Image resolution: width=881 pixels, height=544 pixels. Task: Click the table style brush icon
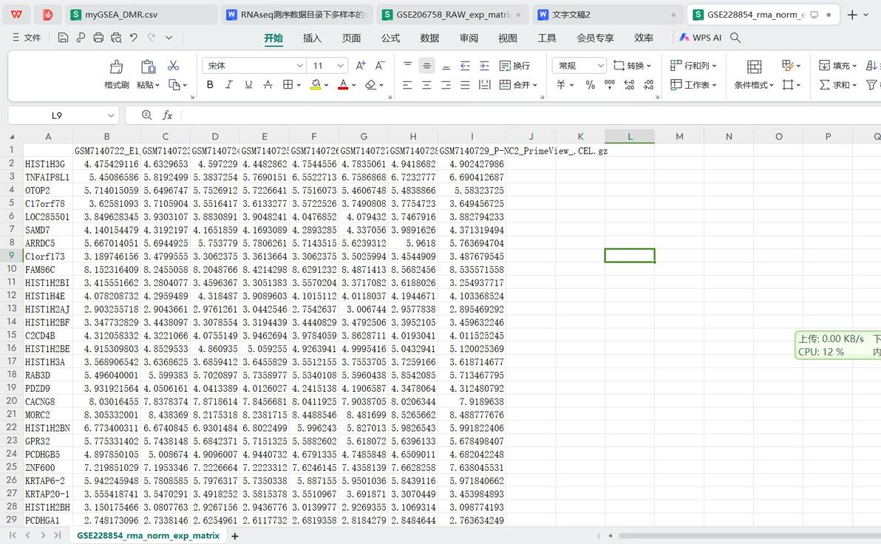tap(788, 66)
